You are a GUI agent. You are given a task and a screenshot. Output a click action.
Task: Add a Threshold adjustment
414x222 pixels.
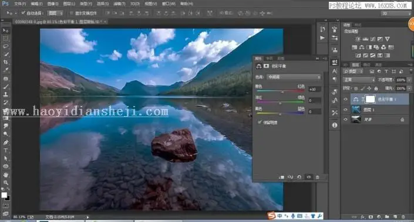(372, 55)
